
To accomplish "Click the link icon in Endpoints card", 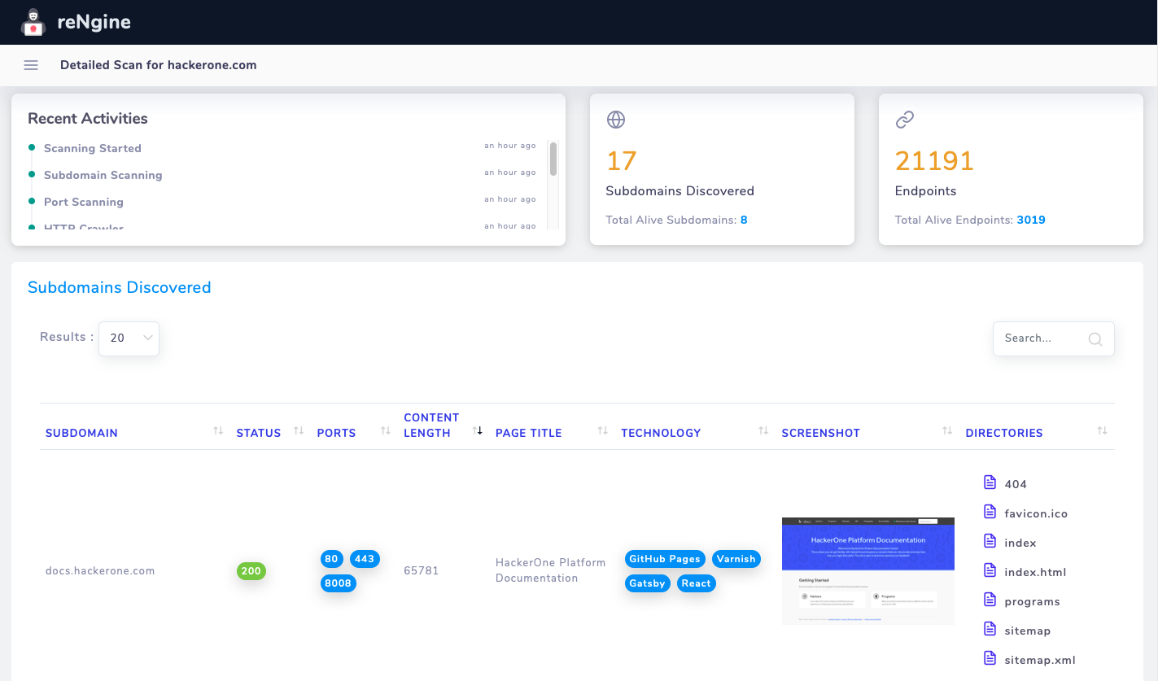I will point(905,120).
